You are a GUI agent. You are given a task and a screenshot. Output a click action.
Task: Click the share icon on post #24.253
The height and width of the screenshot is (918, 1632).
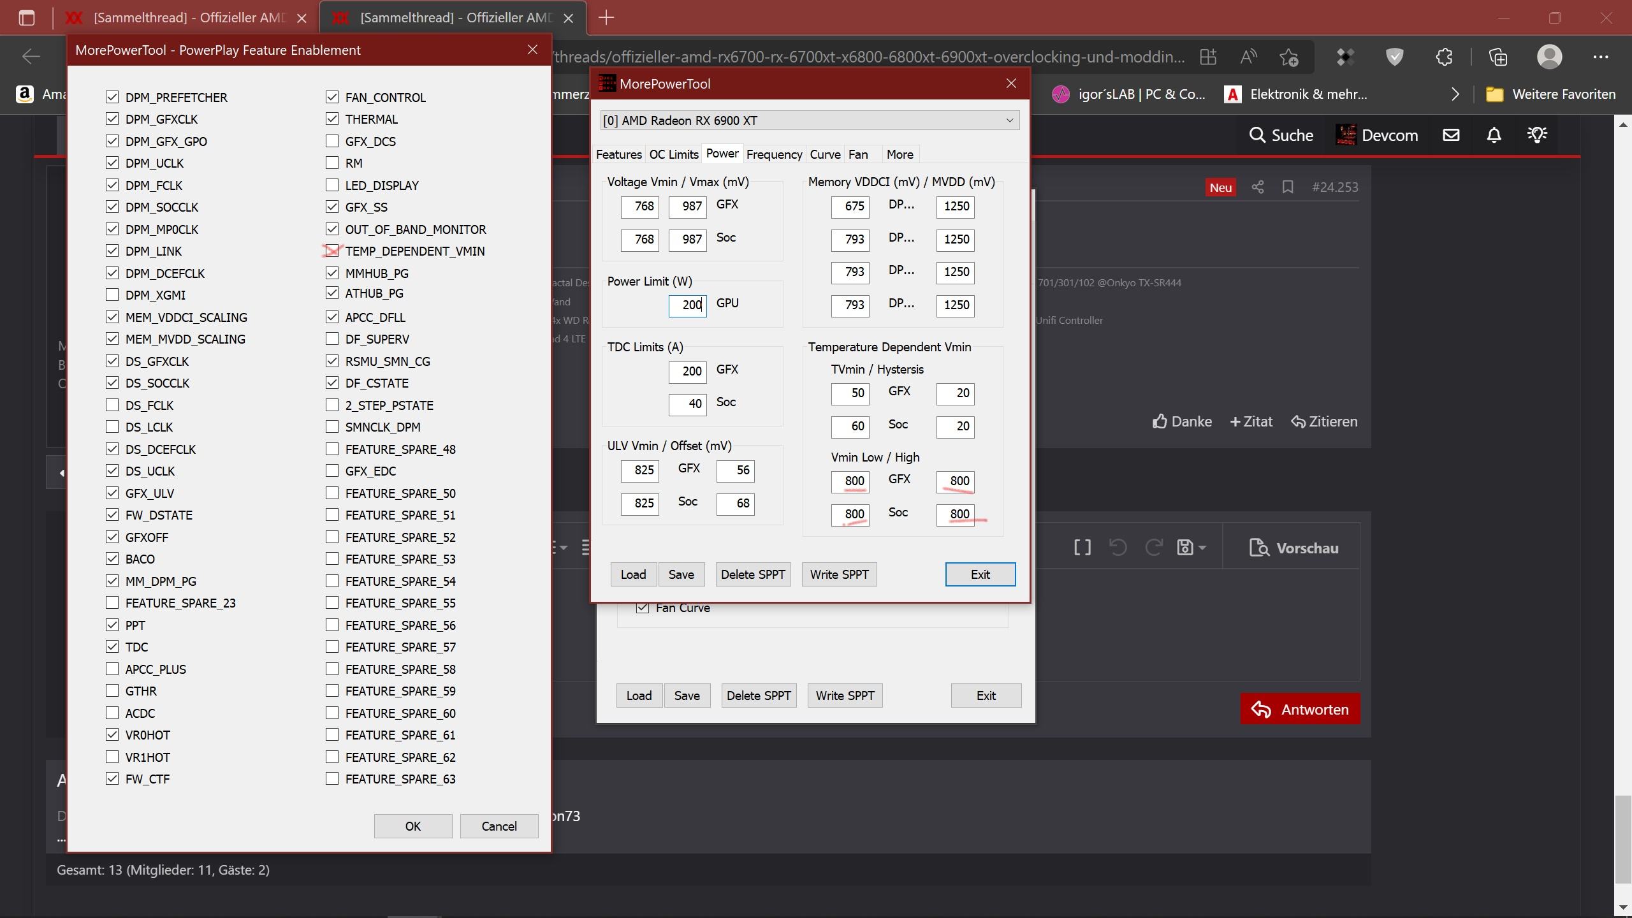1257,187
